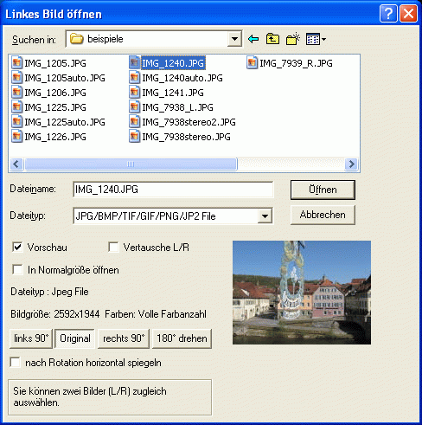Disable the Vorschau preview checkbox
This screenshot has width=422, height=425.
pyautogui.click(x=17, y=248)
